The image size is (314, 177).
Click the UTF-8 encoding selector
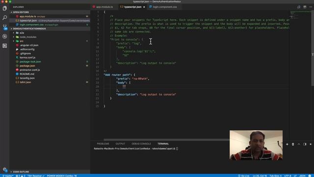pos(288,176)
